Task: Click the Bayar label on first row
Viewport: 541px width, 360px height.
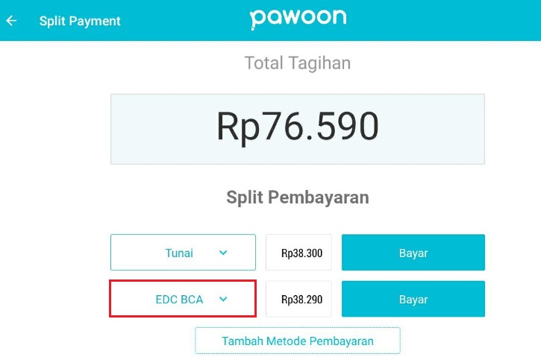Action: [413, 253]
